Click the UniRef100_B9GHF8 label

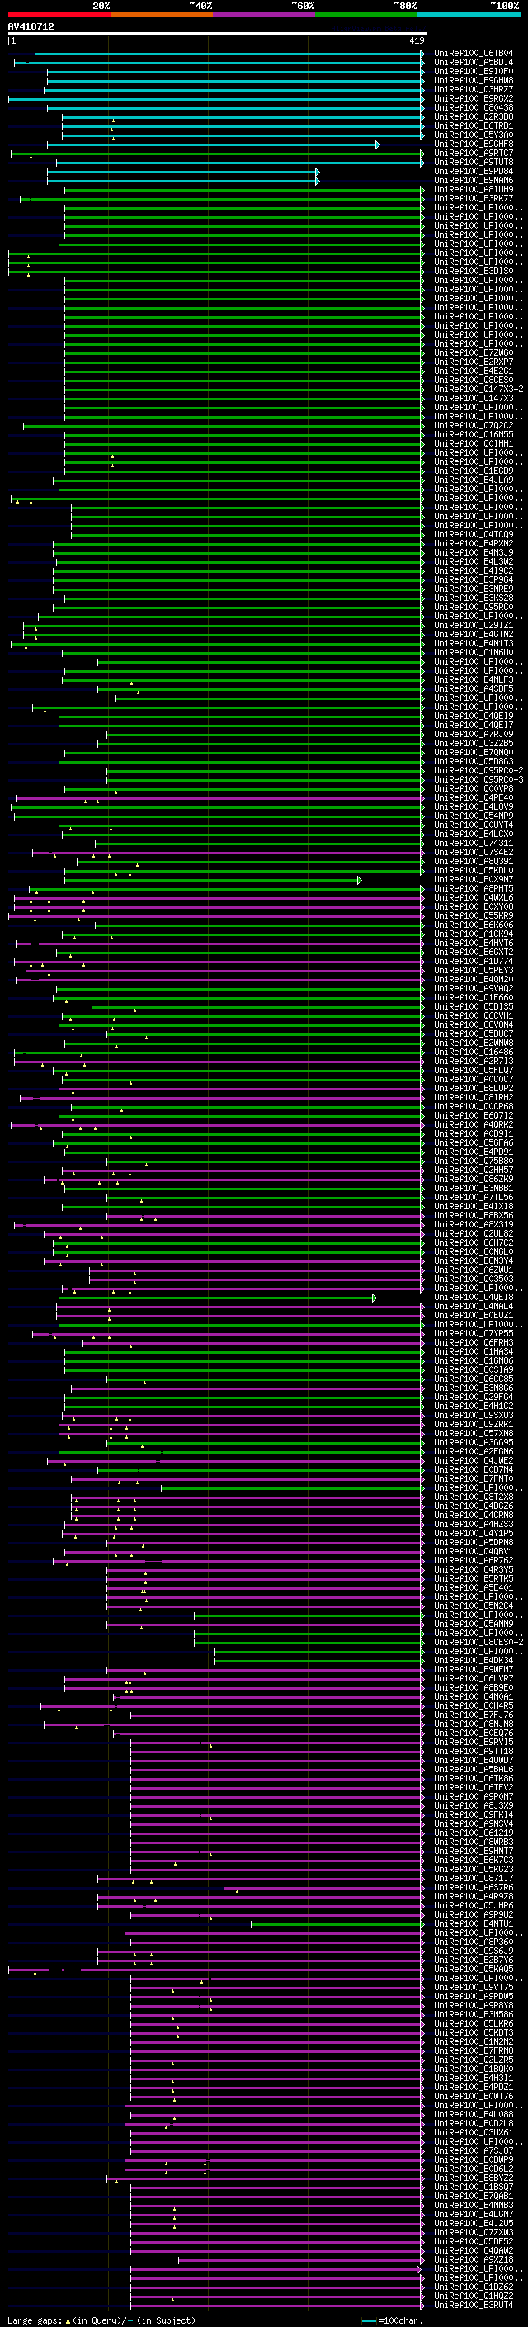(x=474, y=144)
